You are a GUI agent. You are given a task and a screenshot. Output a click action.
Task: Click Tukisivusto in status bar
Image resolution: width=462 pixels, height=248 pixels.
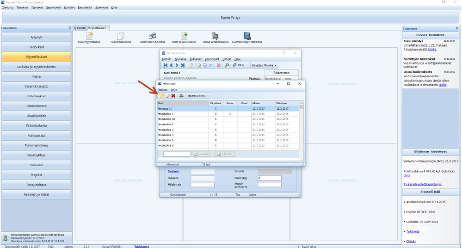point(142,247)
